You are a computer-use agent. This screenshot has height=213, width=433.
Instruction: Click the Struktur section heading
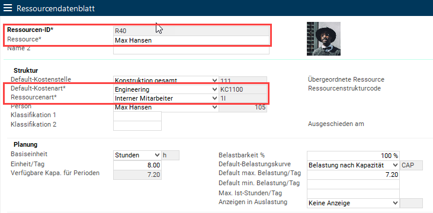(x=25, y=70)
